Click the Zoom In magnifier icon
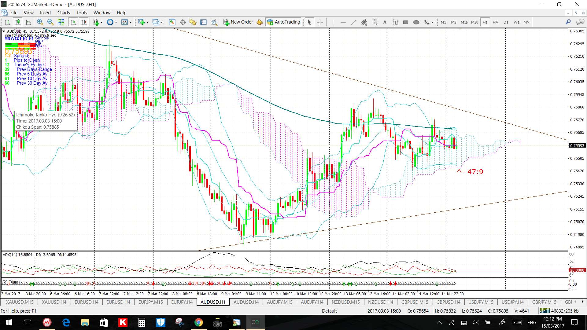The height and width of the screenshot is (330, 587). pyautogui.click(x=40, y=22)
